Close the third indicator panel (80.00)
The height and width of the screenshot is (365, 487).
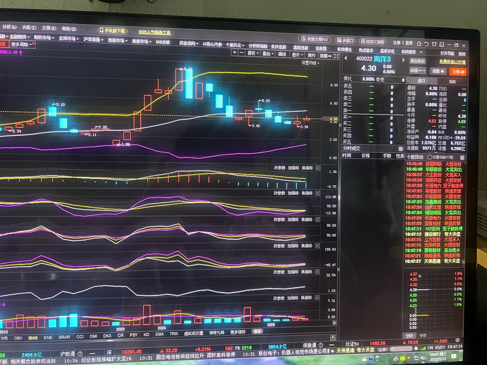[317, 220]
